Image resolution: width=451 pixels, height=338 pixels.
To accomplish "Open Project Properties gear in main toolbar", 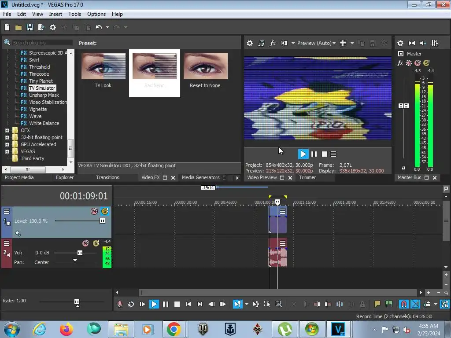I will pos(53,27).
